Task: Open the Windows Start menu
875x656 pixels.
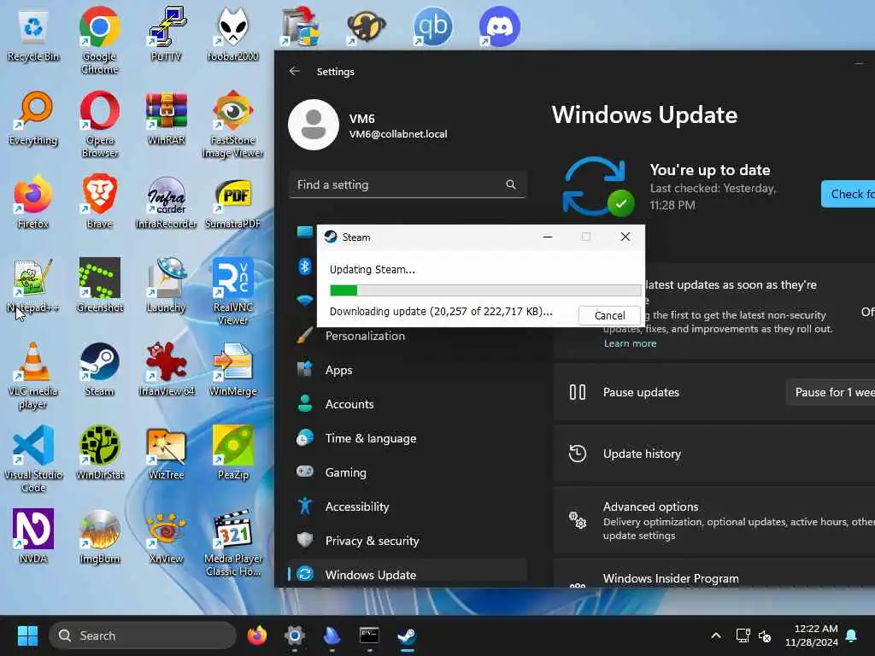Action: (27, 635)
